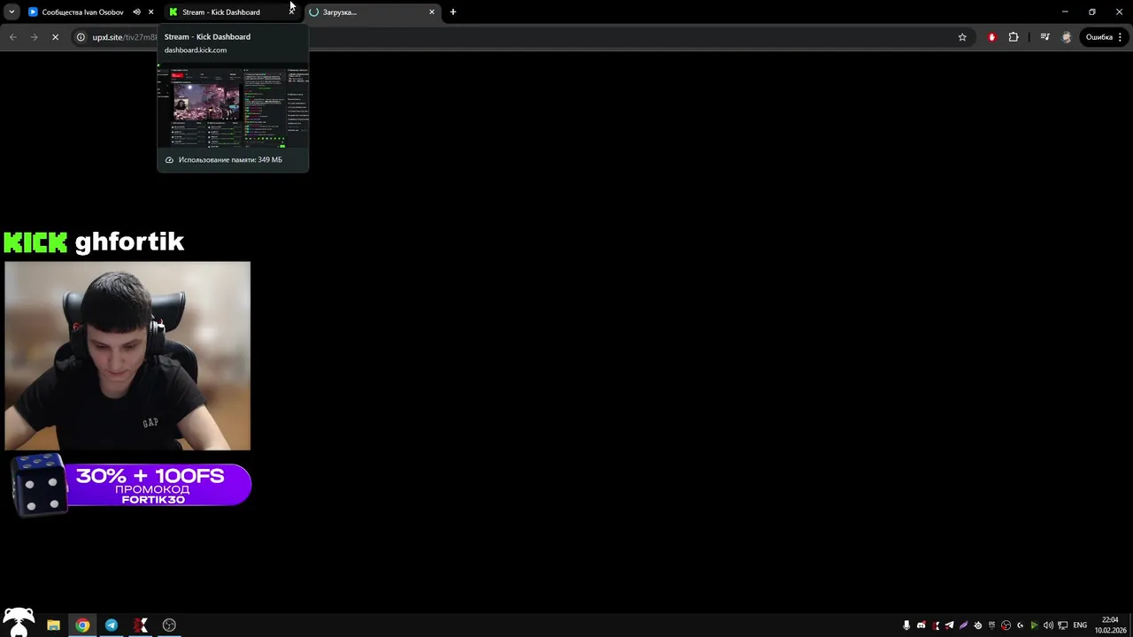Click the KICK logo in overlay

tap(35, 242)
